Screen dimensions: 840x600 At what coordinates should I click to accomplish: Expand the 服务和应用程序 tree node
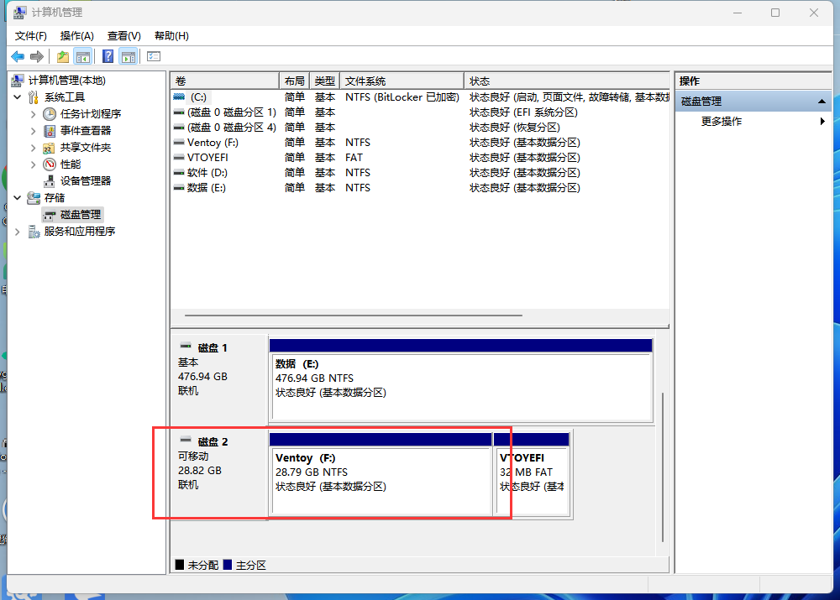18,231
